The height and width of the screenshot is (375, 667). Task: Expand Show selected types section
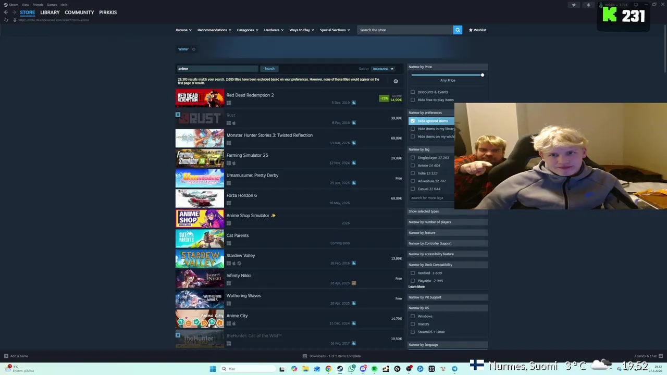(x=447, y=211)
